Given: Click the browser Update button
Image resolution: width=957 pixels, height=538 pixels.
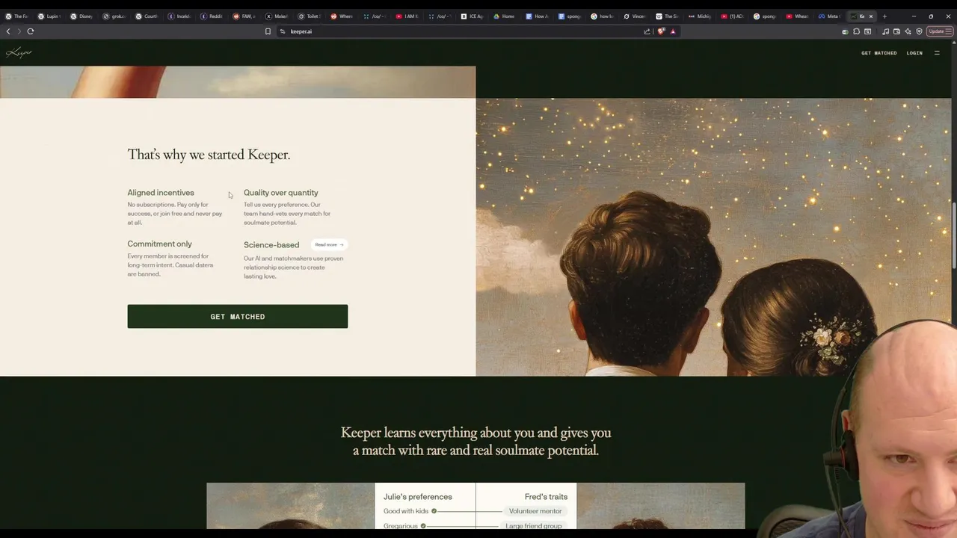Looking at the screenshot, I should tap(939, 31).
